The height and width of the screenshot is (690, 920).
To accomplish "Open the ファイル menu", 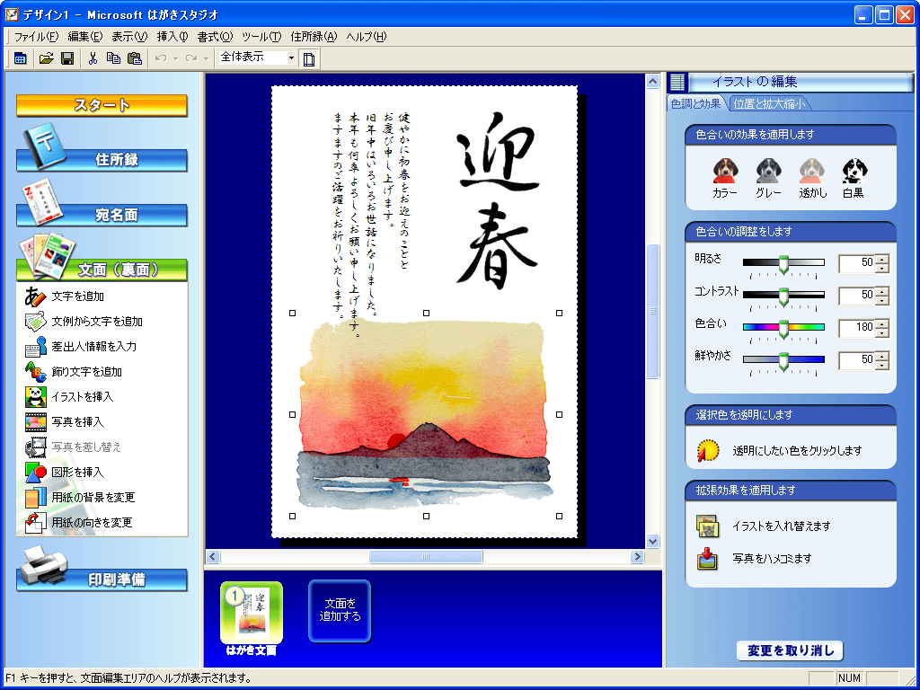I will [x=36, y=37].
